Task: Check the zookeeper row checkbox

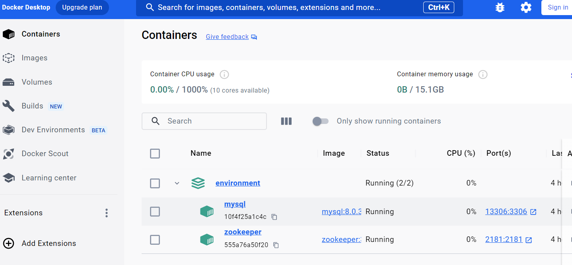Action: (x=155, y=240)
